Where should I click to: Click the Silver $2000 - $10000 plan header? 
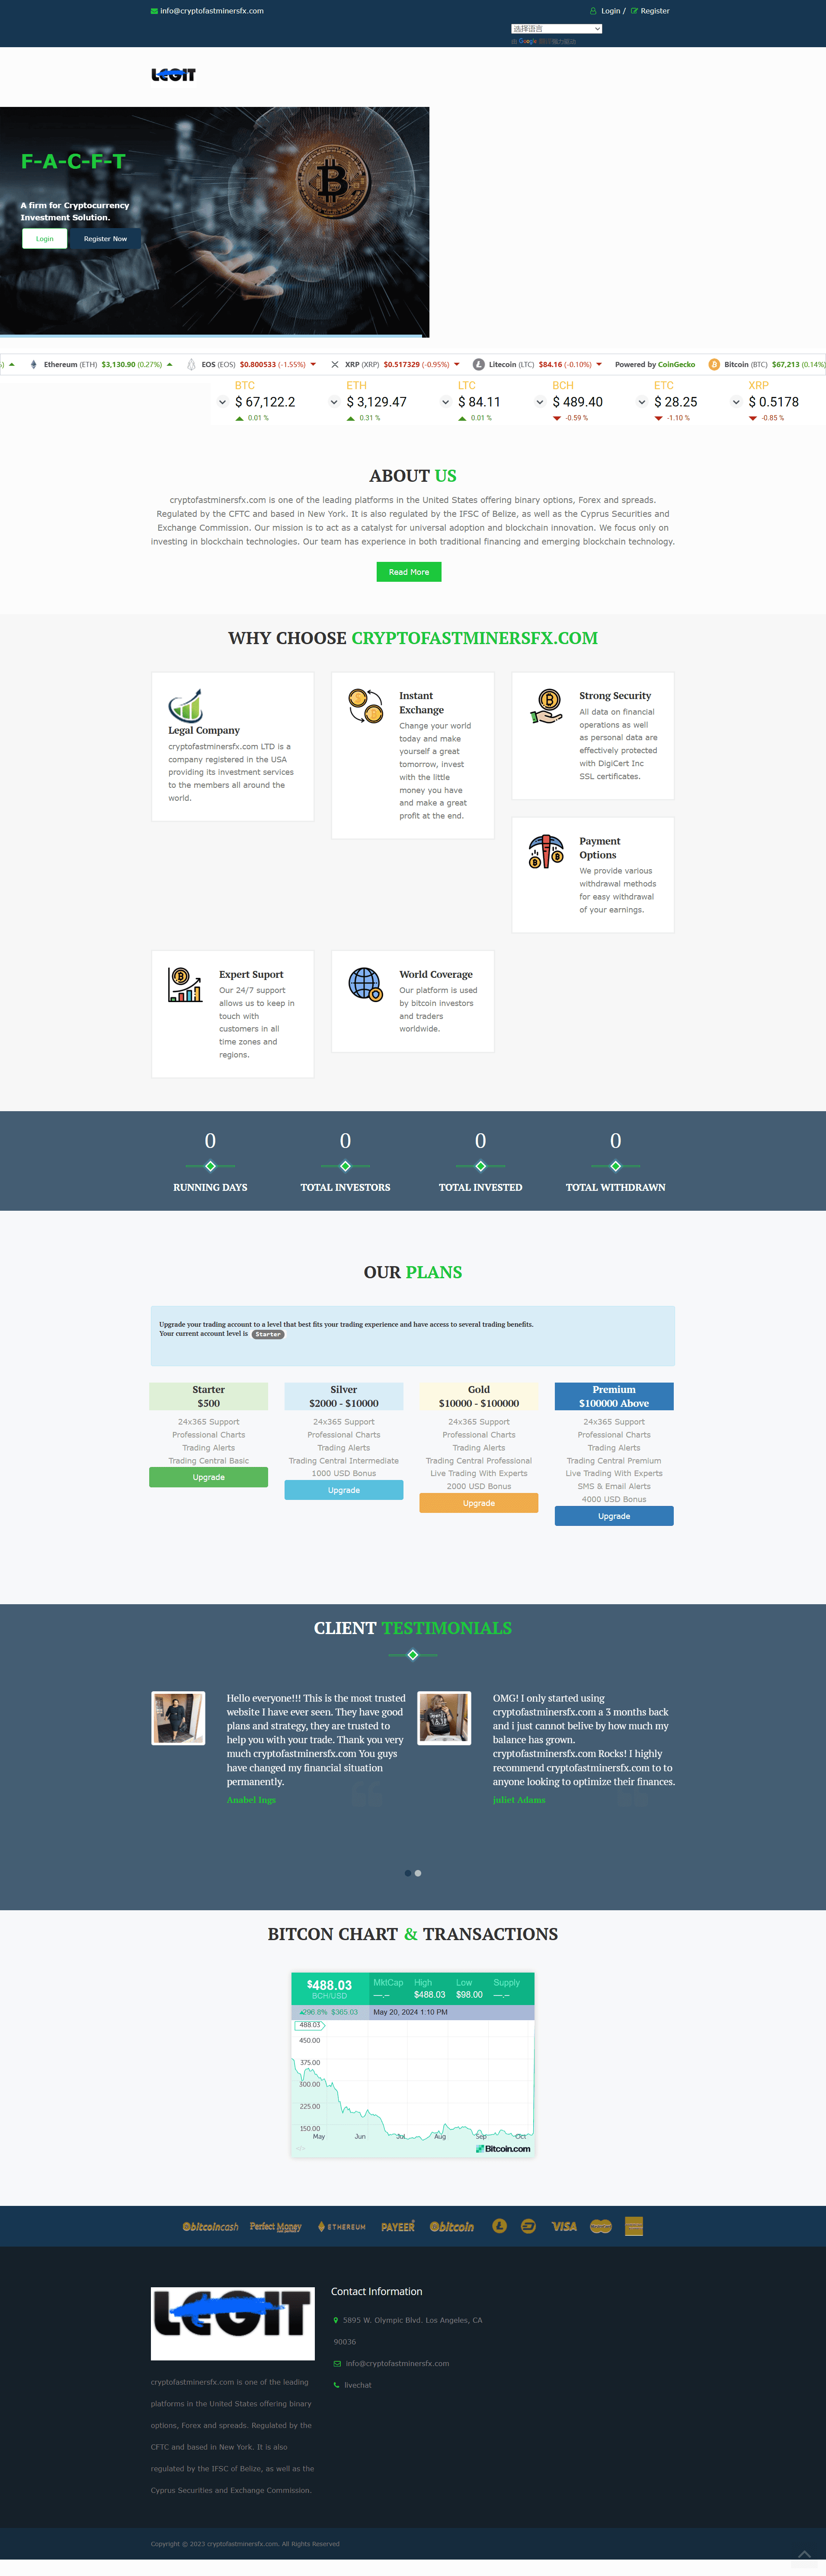click(343, 1397)
